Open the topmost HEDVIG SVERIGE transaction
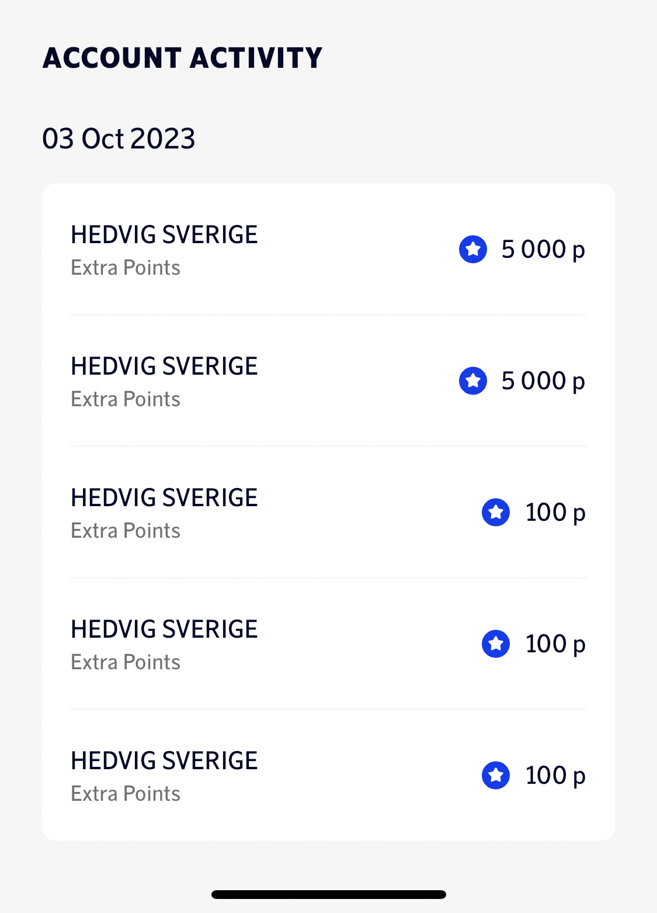Viewport: 657px width, 913px height. pos(164,235)
